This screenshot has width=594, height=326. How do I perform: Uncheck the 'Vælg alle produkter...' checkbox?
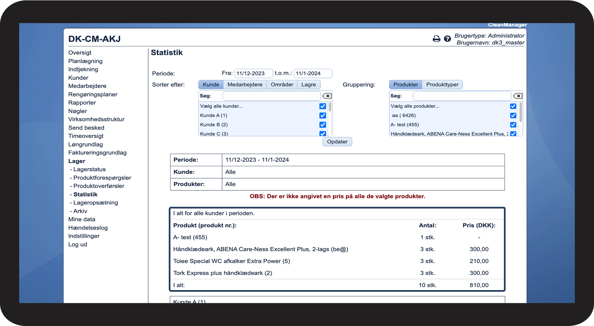click(x=513, y=106)
